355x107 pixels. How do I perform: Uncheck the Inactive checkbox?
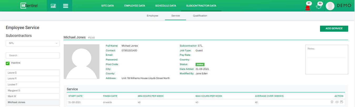point(8,63)
